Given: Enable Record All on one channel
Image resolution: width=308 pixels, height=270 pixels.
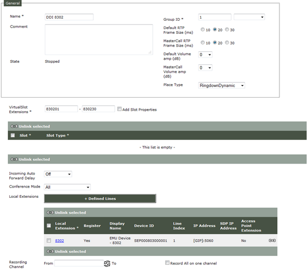Looking at the screenshot, I should tap(167, 263).
